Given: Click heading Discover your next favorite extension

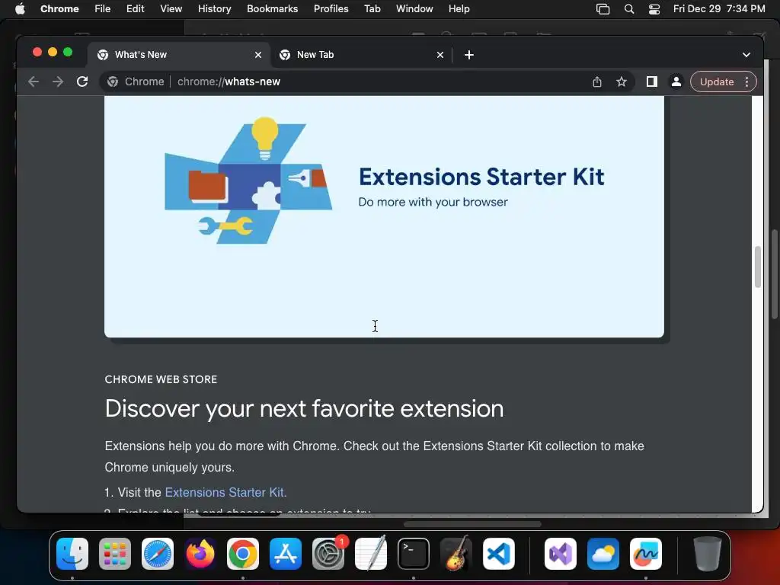Looking at the screenshot, I should coord(304,409).
